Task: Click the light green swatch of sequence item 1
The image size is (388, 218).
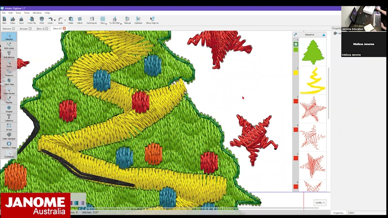Action: point(296,50)
